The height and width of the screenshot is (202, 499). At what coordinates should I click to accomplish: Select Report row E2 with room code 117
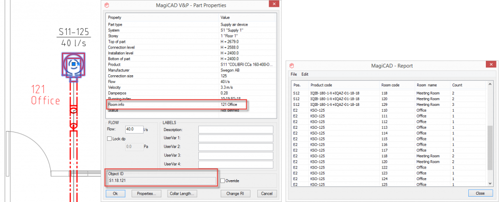389,151
